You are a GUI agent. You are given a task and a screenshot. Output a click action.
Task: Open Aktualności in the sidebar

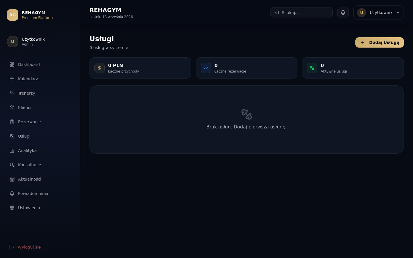[40, 179]
